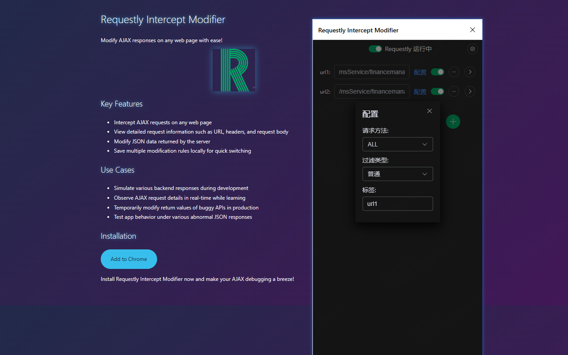Viewport: 568px width, 355px height.
Task: Open the 请求方法 dropdown showing ALL
Action: 398,144
